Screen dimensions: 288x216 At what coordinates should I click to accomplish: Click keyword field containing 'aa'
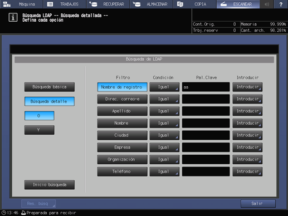[206, 87]
